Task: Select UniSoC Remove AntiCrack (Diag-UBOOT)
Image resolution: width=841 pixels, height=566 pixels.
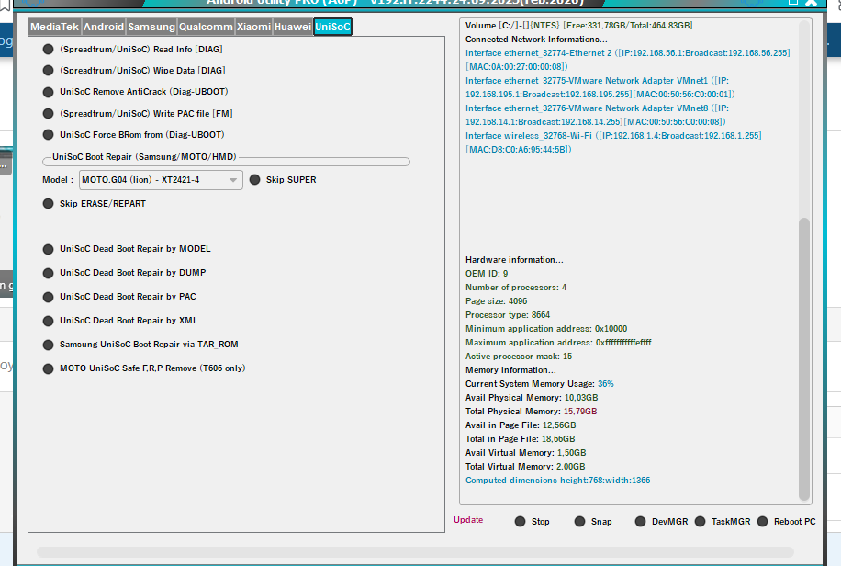Action: [x=135, y=92]
